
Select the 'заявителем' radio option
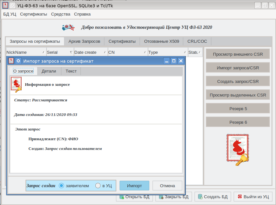61,186
